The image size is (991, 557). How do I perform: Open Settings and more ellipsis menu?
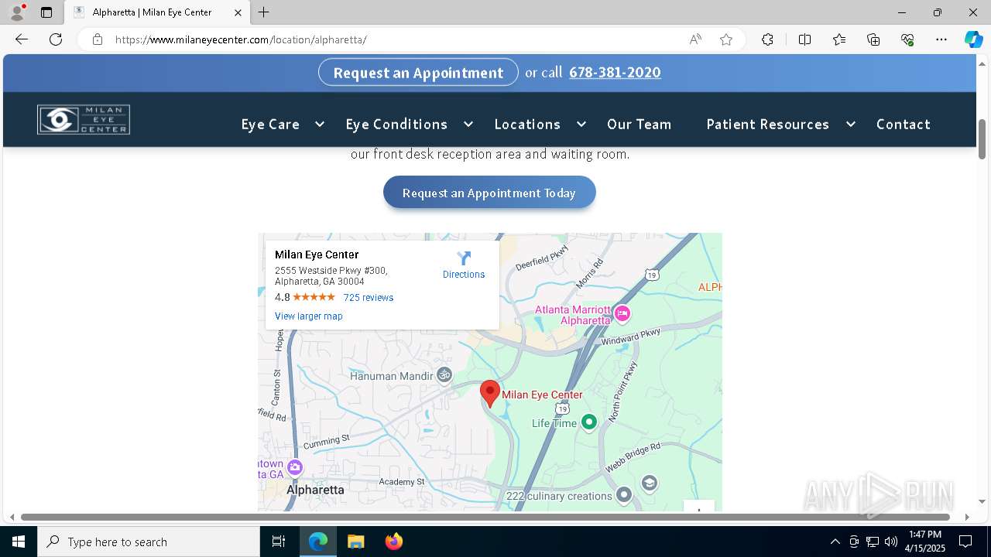coord(941,39)
